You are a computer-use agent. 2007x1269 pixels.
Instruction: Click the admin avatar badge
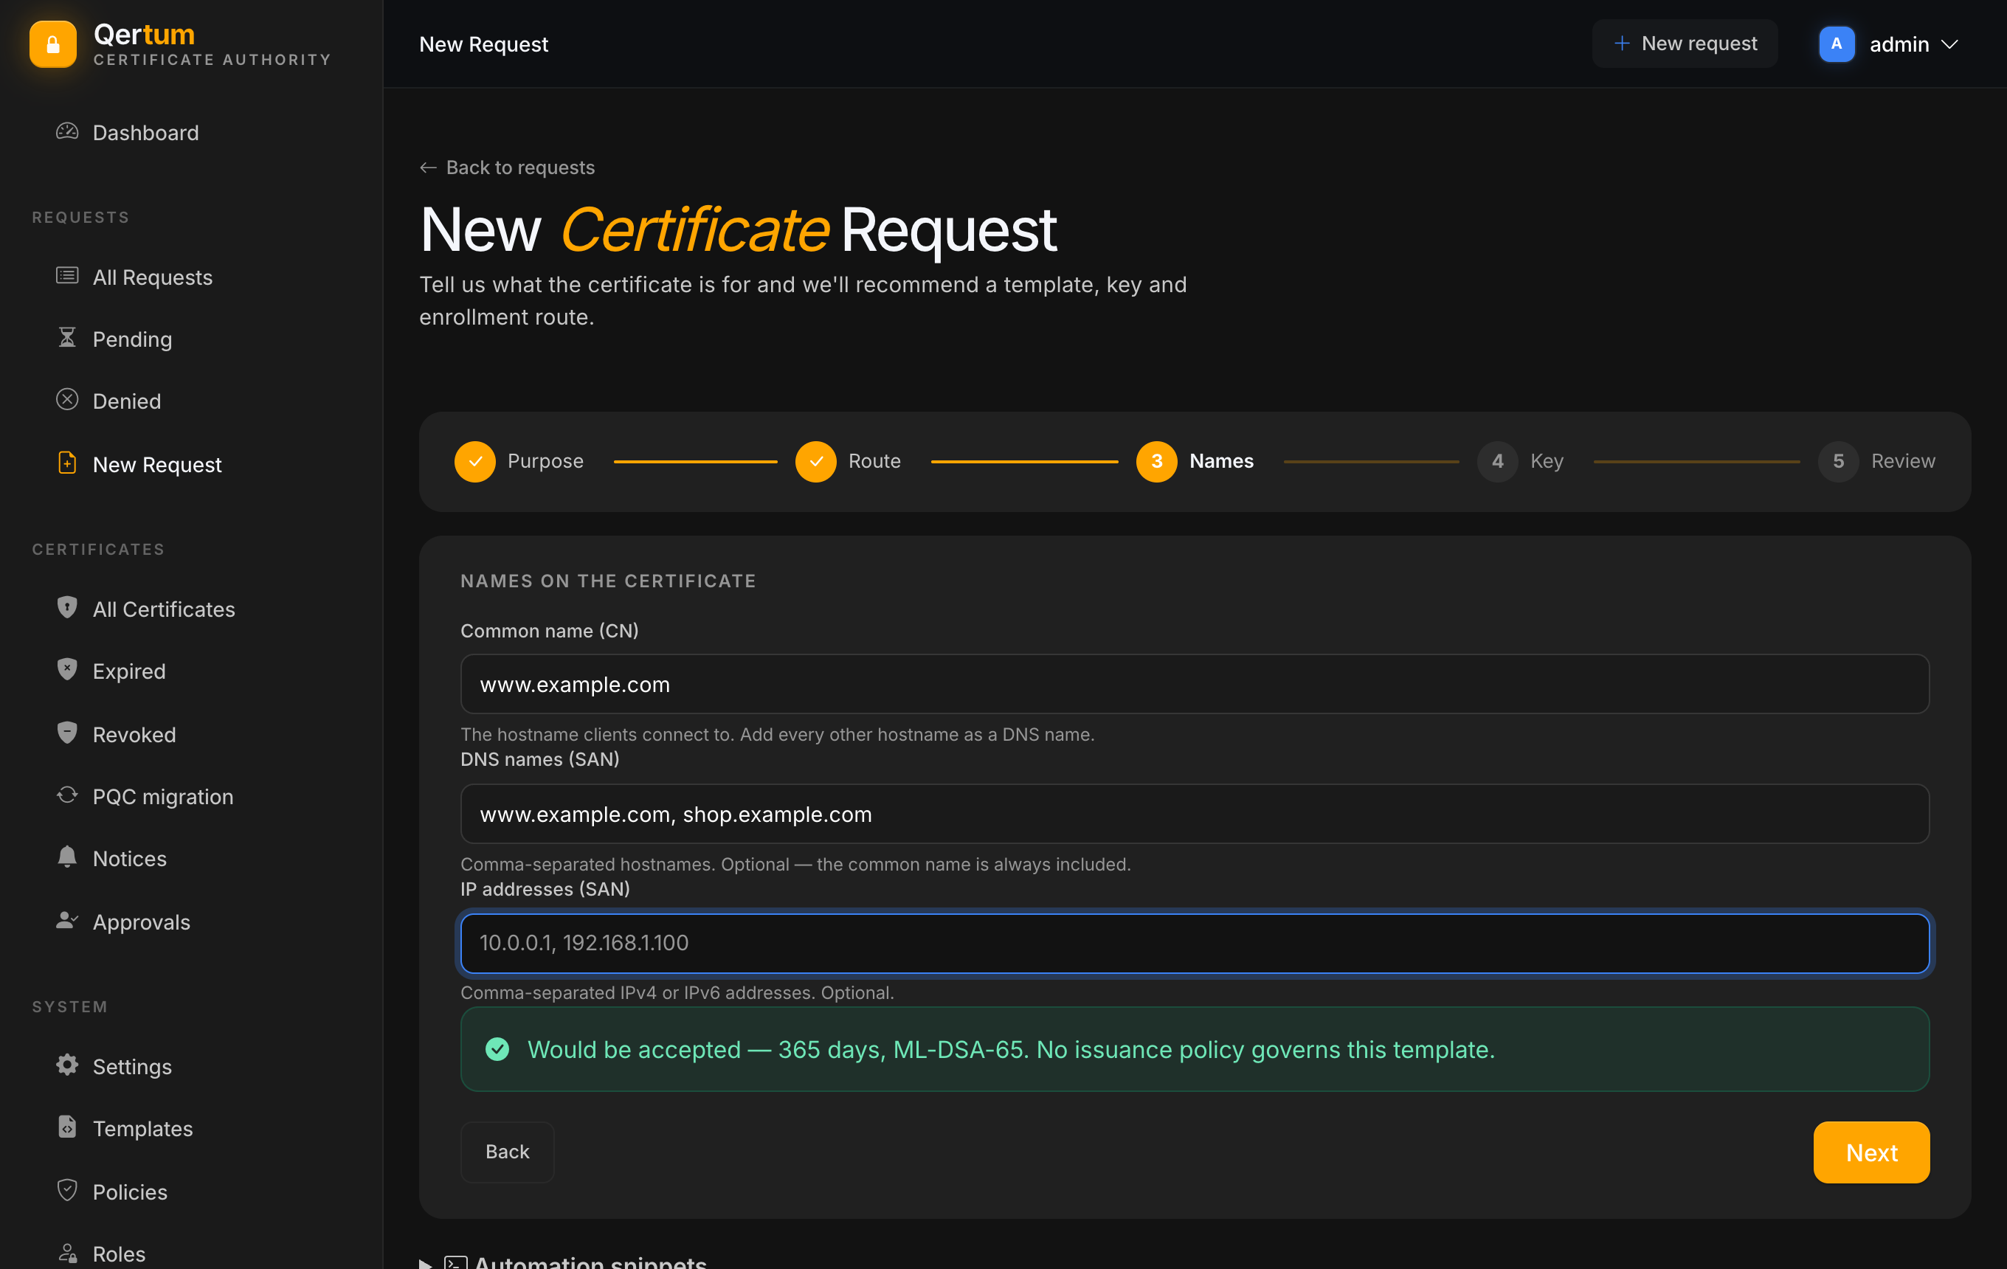(x=1836, y=44)
